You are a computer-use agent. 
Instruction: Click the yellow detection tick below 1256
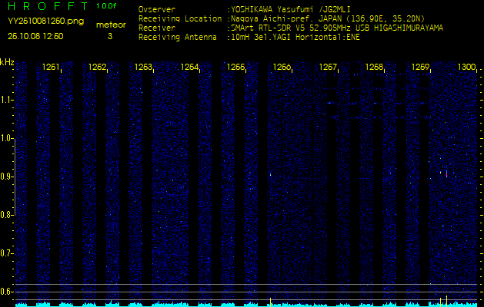tap(270, 302)
